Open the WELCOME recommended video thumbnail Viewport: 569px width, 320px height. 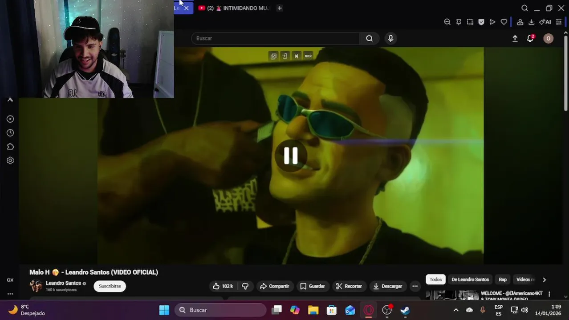[451, 295]
